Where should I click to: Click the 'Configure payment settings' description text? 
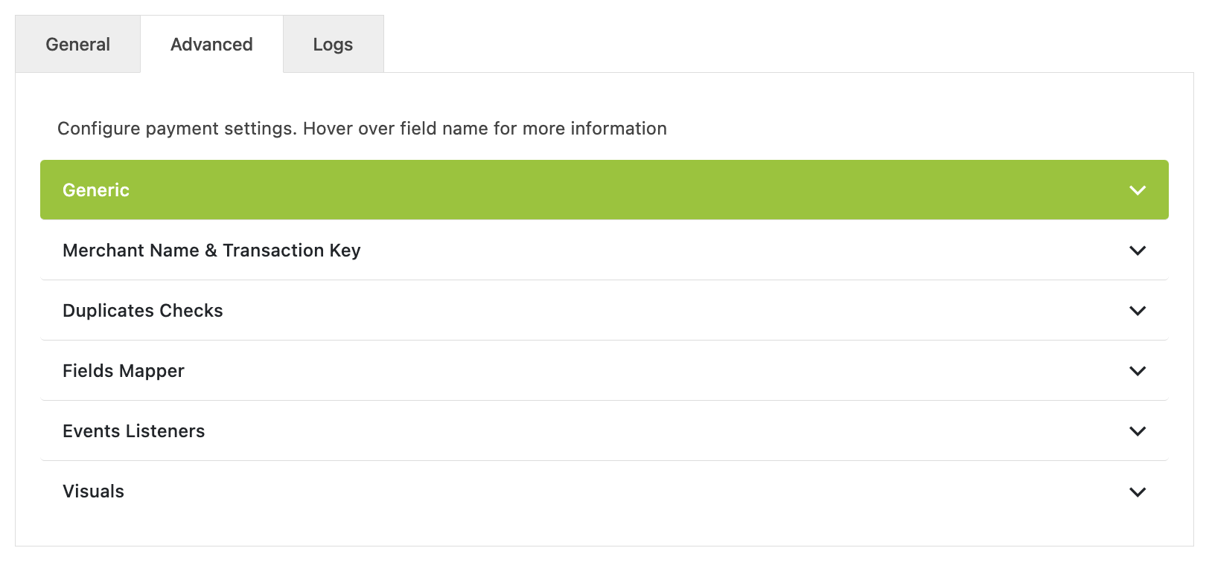[362, 129]
